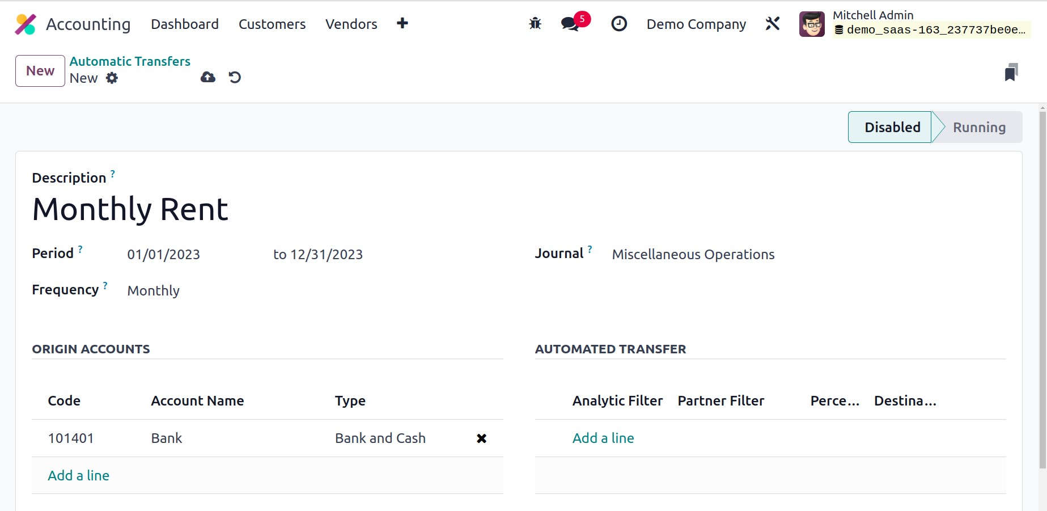Open the activities clock icon

pyautogui.click(x=619, y=24)
